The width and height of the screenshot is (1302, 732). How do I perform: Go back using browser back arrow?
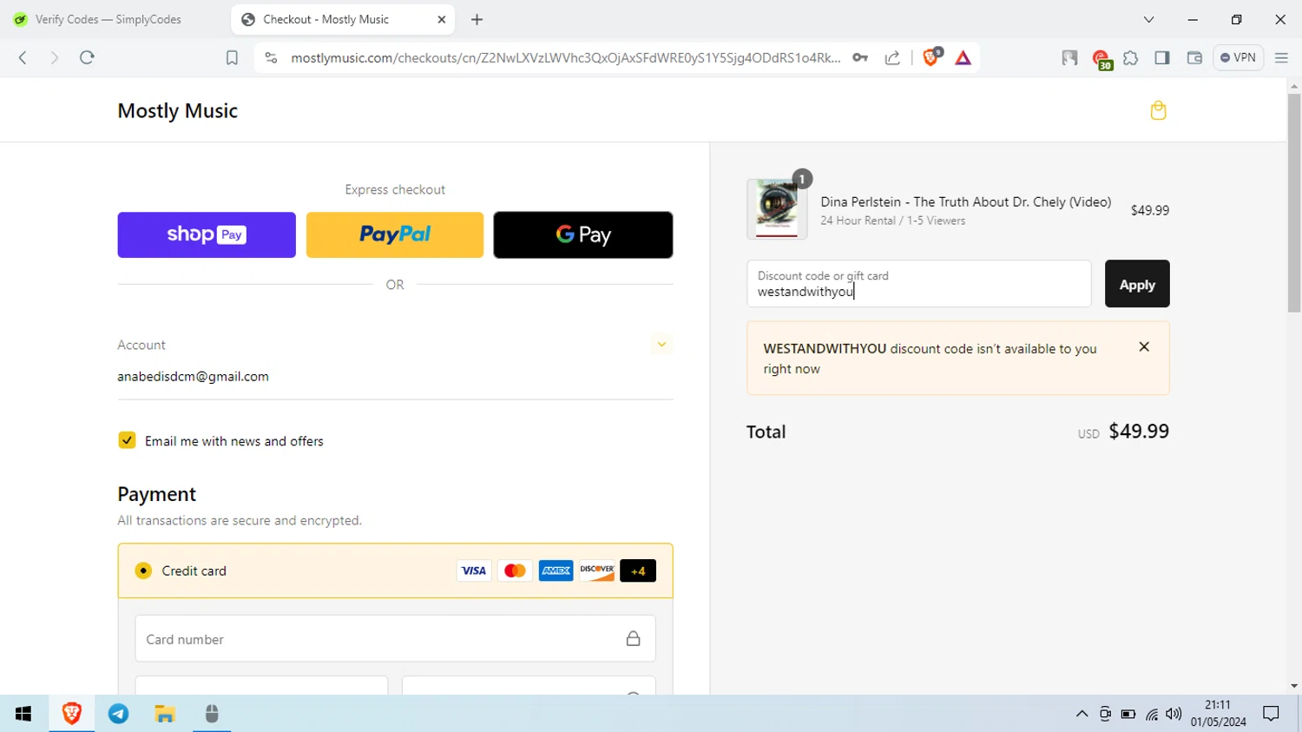[23, 57]
